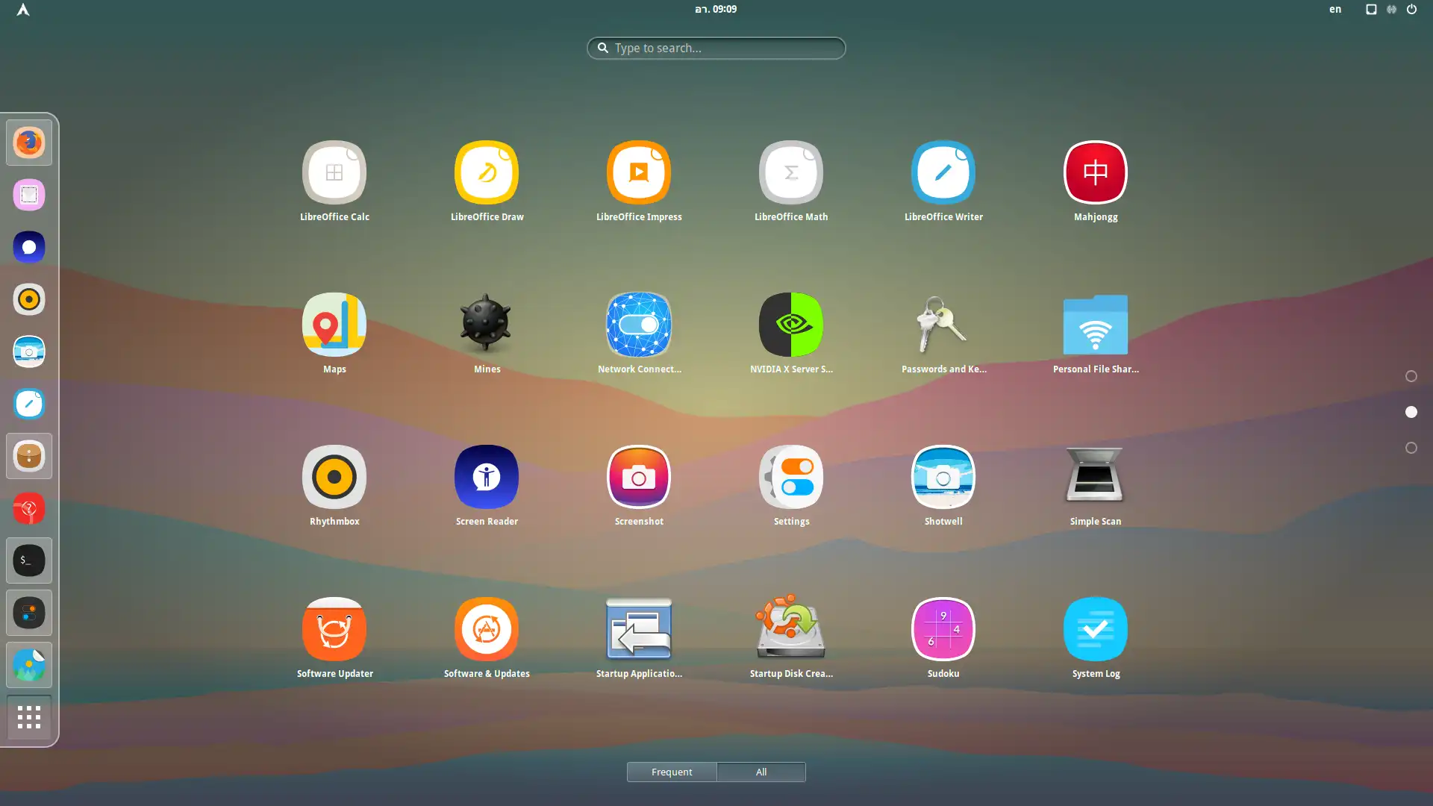Open LibreOffice Writer application
Screen dimensions: 1433x806
944,171
